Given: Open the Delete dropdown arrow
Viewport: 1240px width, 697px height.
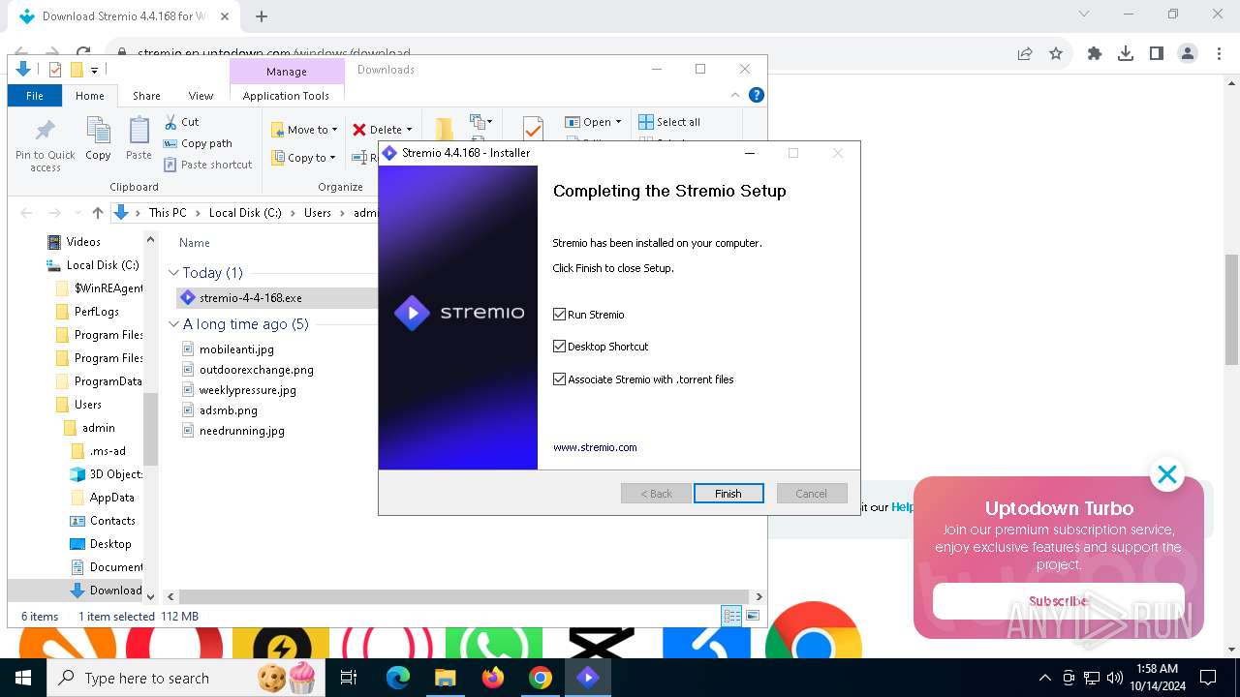Looking at the screenshot, I should click(x=409, y=130).
